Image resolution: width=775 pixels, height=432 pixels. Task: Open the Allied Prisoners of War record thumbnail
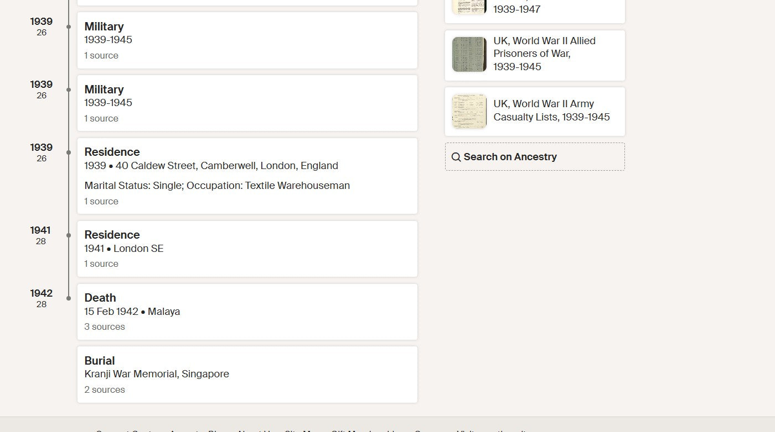click(469, 54)
